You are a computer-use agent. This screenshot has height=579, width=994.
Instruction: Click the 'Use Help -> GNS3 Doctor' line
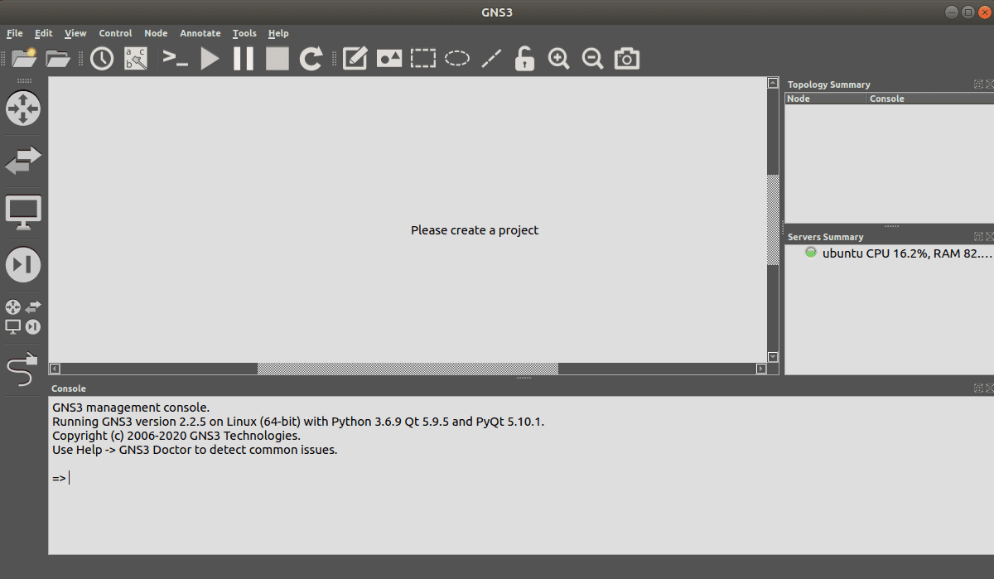(x=195, y=450)
